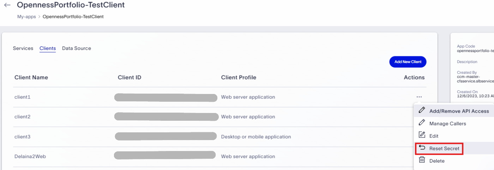Go to My-apps breadcrumb link
Screen dimensions: 494x170
[x=26, y=17]
